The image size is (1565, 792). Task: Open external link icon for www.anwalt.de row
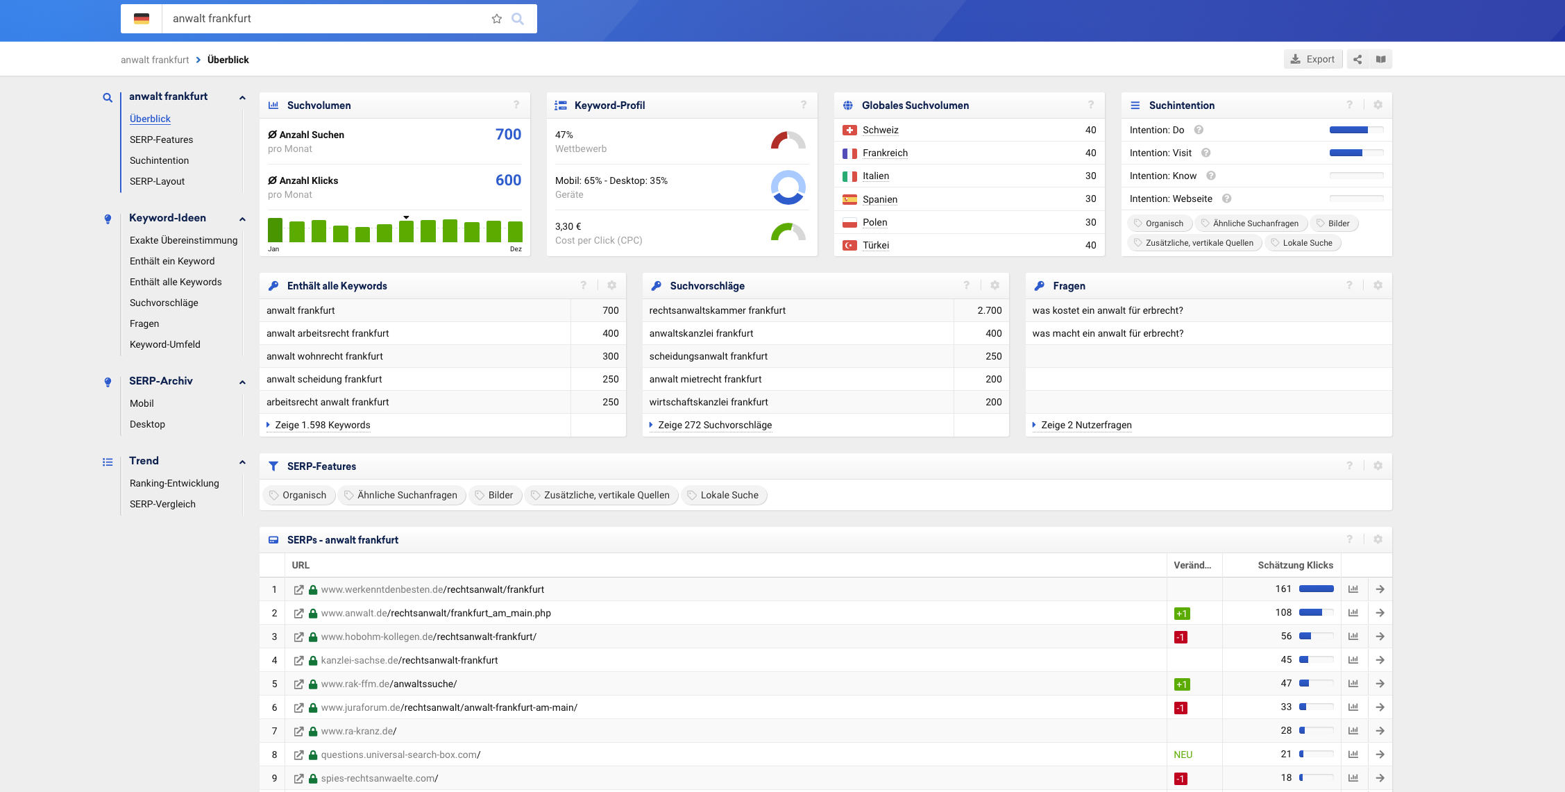coord(298,613)
